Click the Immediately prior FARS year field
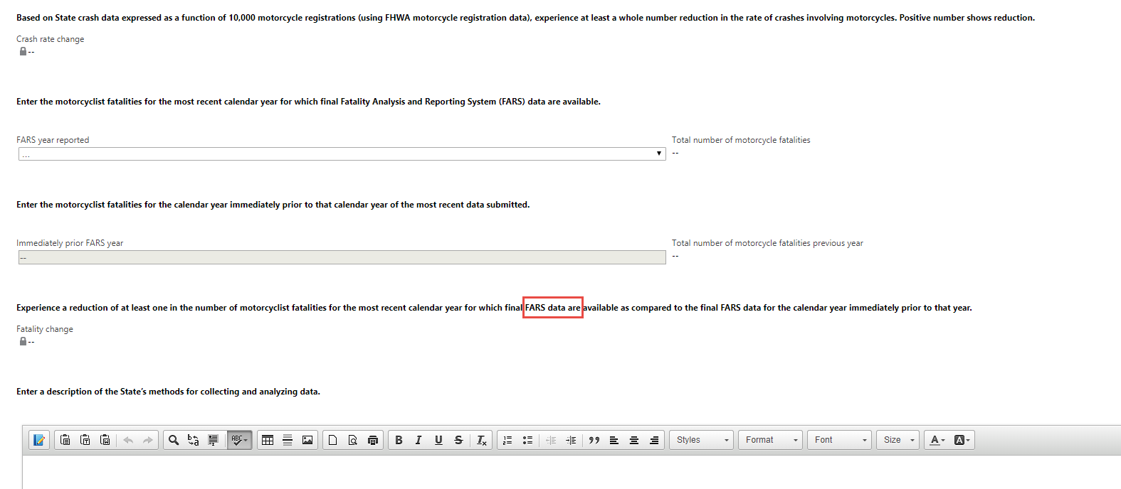The height and width of the screenshot is (489, 1121). point(342,257)
